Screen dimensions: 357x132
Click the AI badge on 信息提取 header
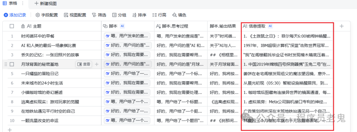point(270,26)
